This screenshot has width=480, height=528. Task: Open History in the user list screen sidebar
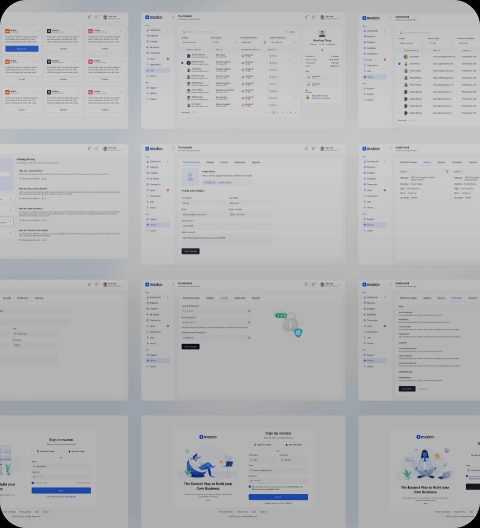151,76
